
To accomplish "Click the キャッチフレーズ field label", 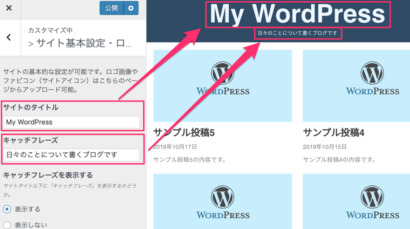I will [31, 140].
